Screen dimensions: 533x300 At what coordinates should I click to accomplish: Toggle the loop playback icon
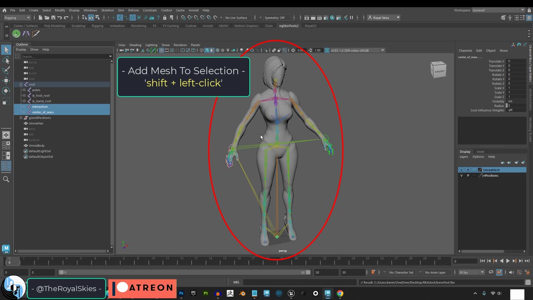pos(491,272)
